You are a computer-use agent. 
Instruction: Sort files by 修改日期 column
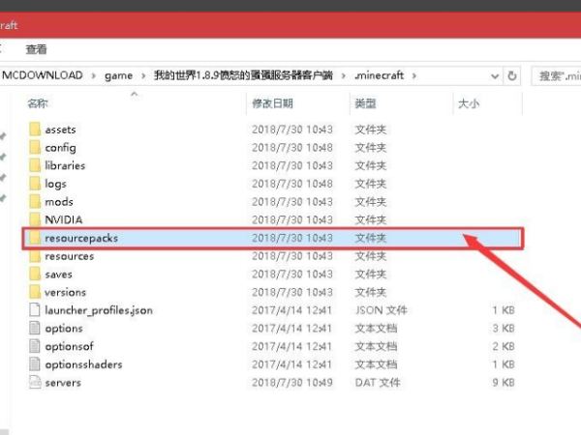272,103
